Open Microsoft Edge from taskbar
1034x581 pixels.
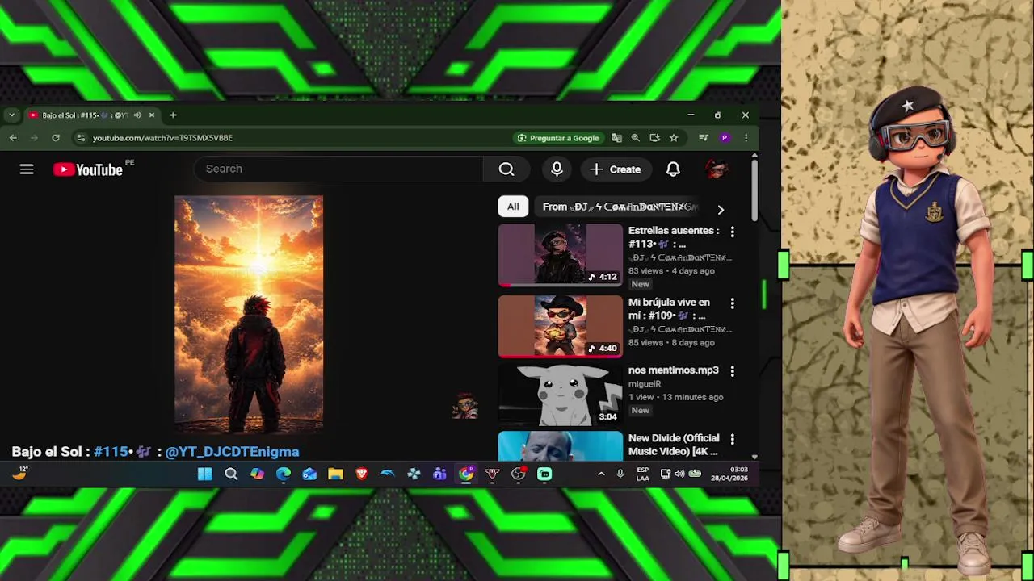284,474
